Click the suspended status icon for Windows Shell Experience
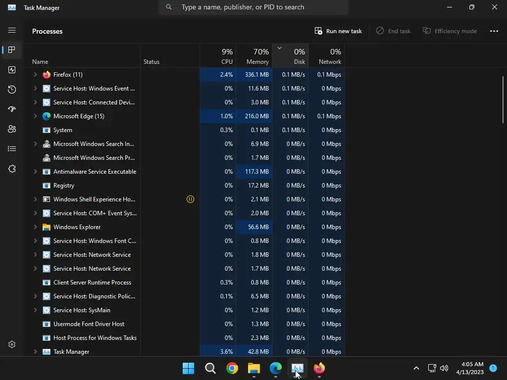Image resolution: width=507 pixels, height=380 pixels. 191,199
